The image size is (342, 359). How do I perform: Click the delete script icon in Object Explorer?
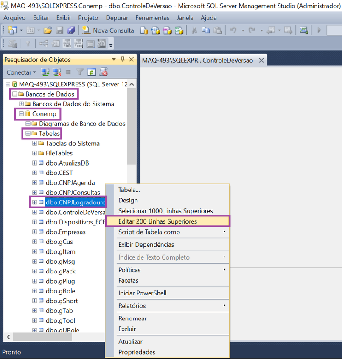click(x=103, y=72)
